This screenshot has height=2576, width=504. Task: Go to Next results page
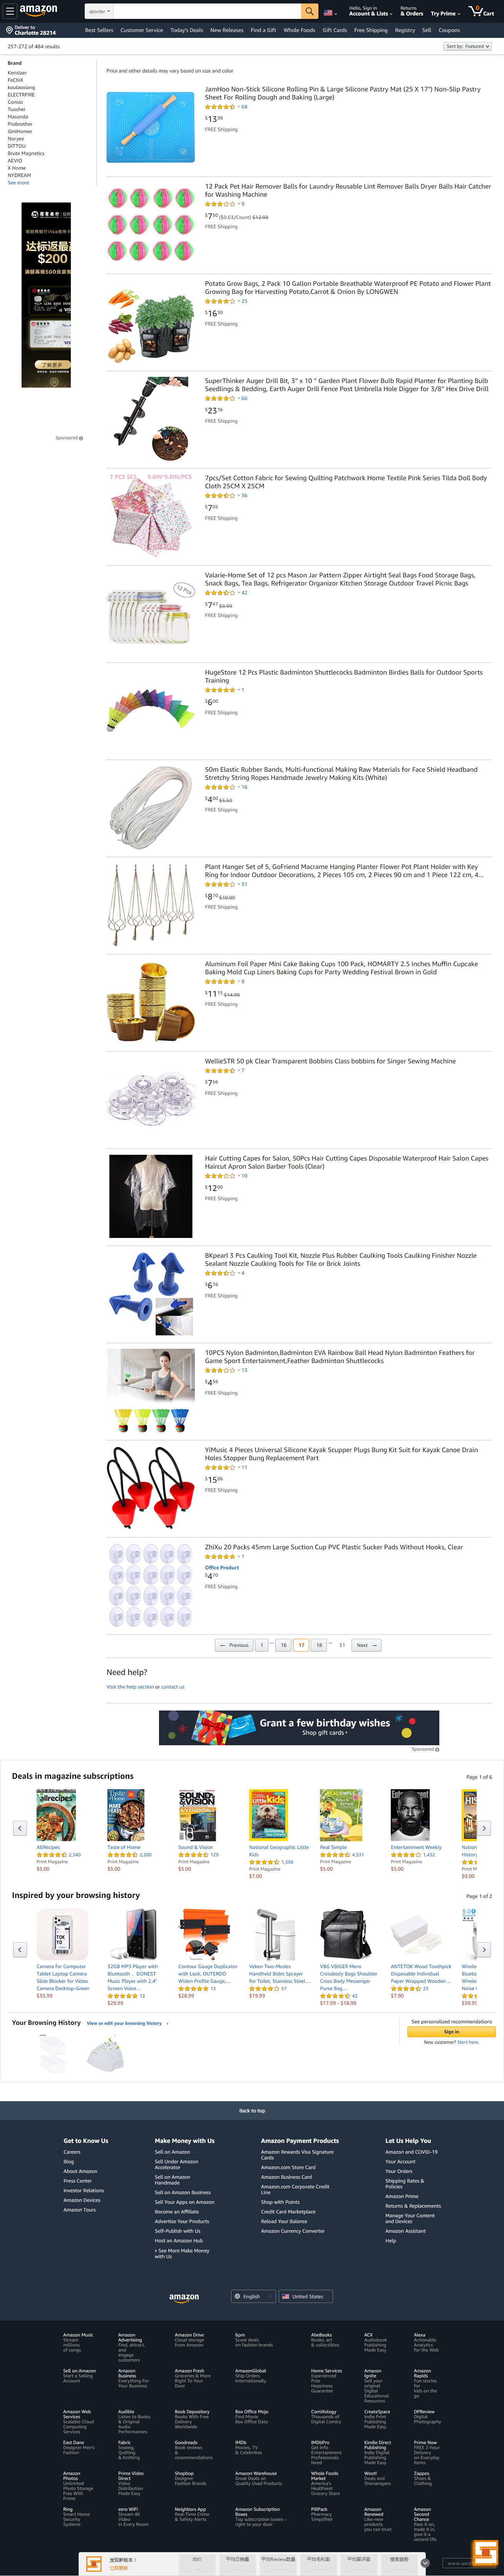click(366, 1645)
